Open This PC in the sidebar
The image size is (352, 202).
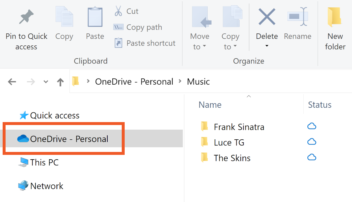click(x=44, y=162)
